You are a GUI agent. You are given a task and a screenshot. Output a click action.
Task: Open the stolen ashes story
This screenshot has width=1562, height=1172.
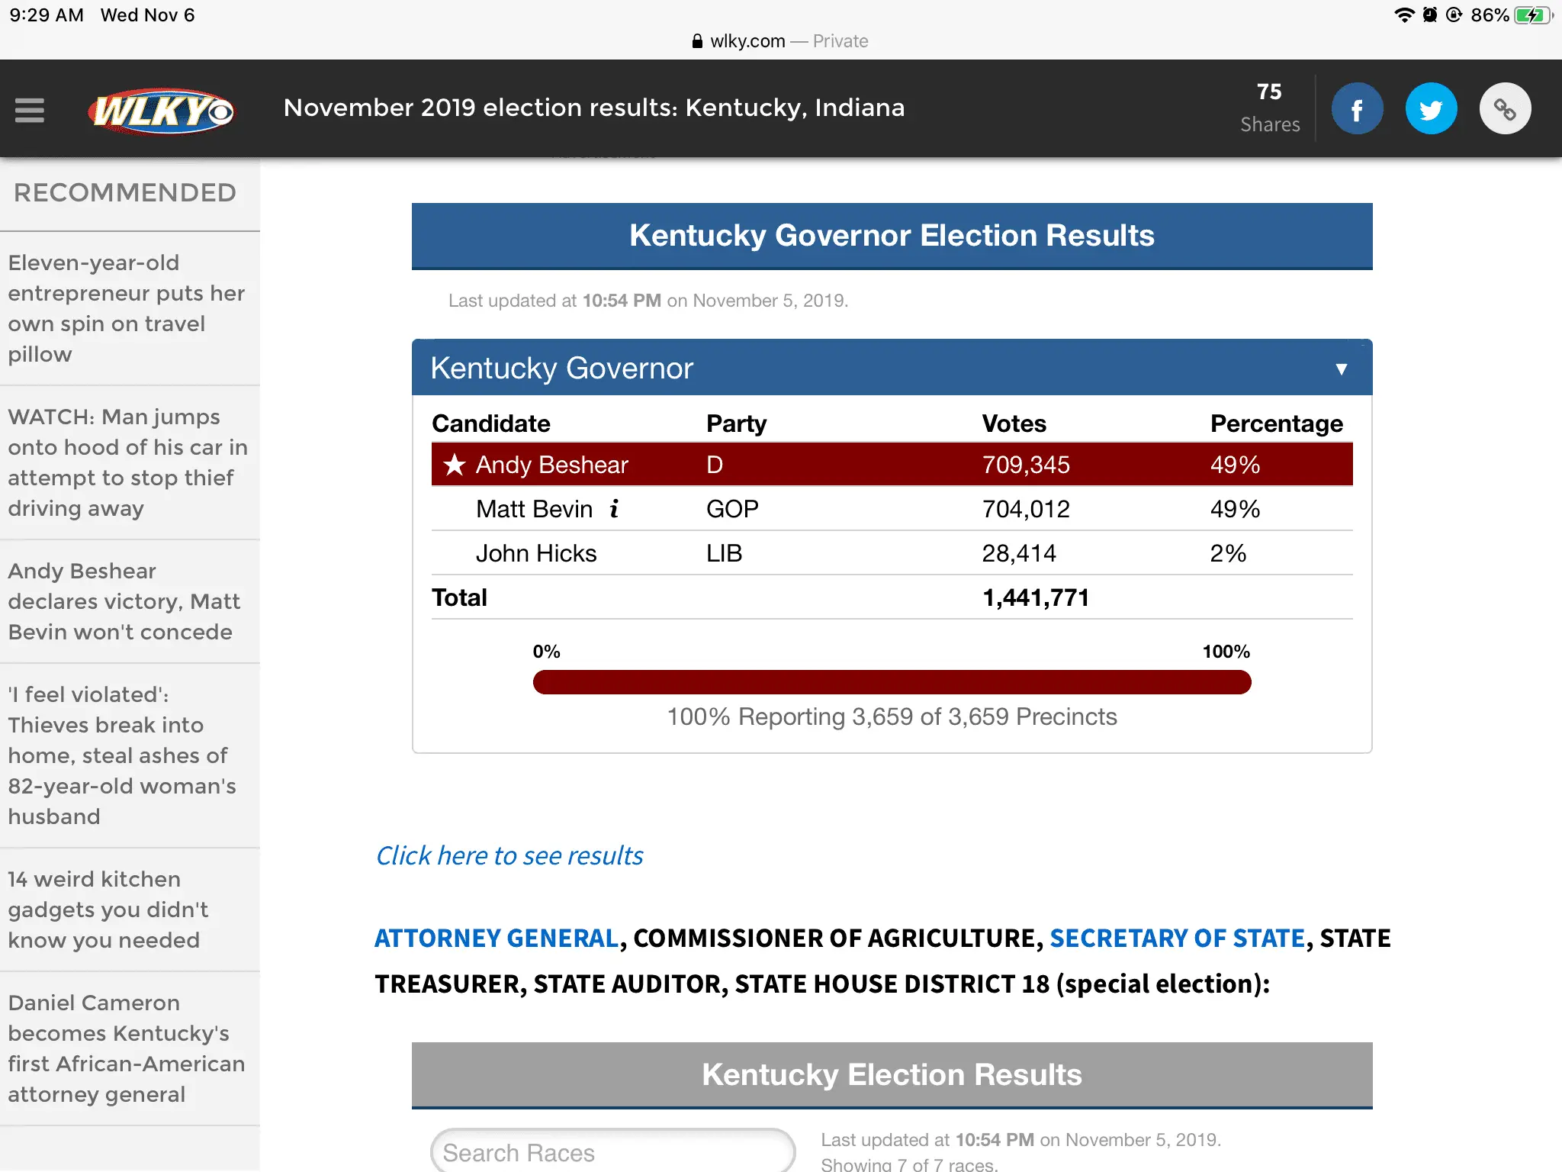(122, 755)
